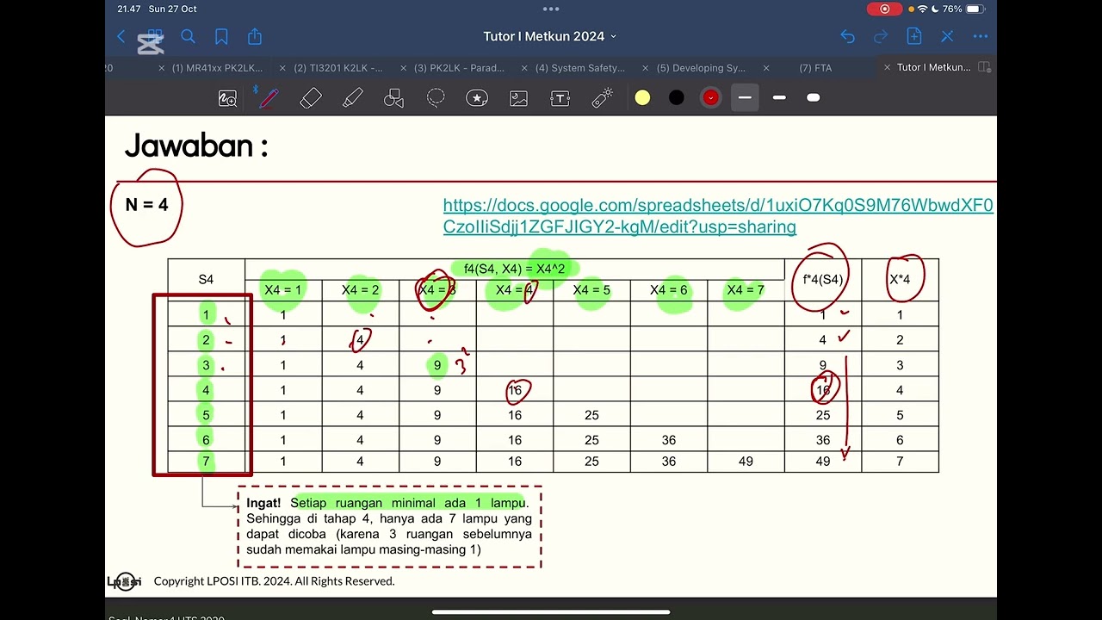
Task: Open the red color swatch options
Action: click(710, 98)
